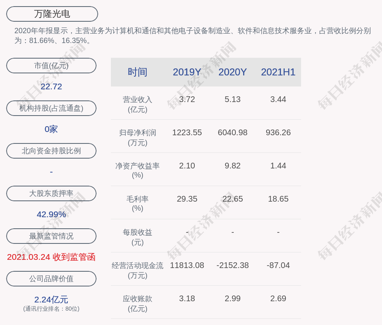382x325 pixels.
Task: Click the 营业收入(亿元) row label
Action: [138, 104]
